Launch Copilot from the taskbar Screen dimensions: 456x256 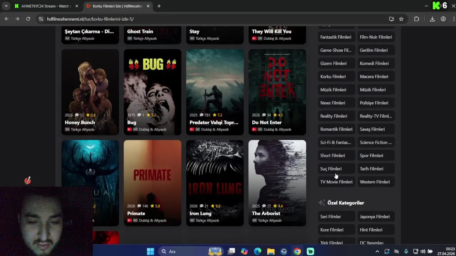244,251
